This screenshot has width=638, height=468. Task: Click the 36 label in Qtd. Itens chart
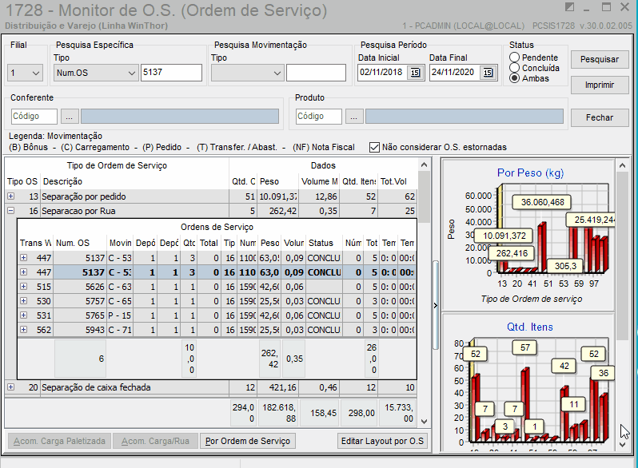tap(603, 373)
